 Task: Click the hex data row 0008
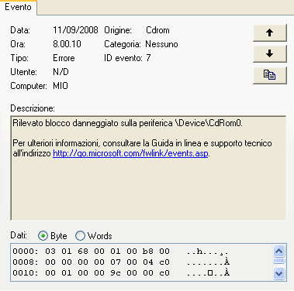[121, 262]
